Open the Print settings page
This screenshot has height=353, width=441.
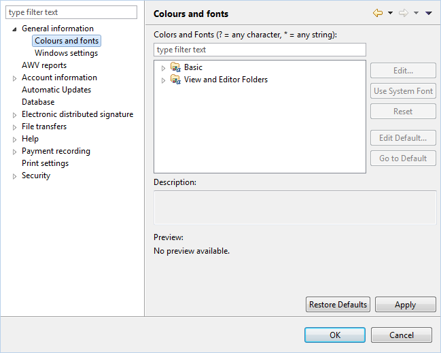[45, 163]
